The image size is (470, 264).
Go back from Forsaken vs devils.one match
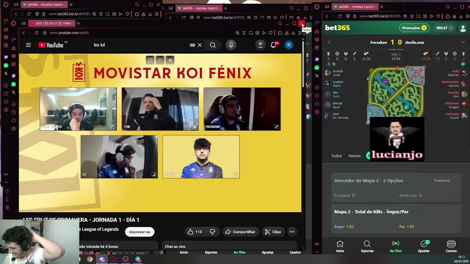(x=329, y=43)
